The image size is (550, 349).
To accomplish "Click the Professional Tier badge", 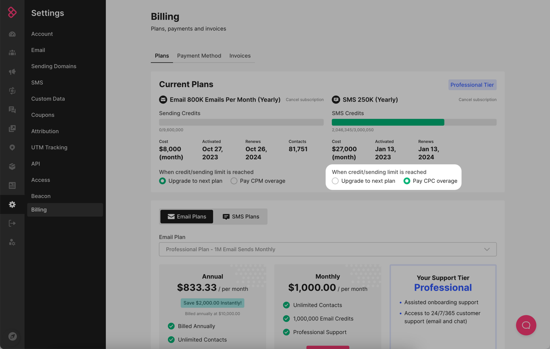I will 472,85.
